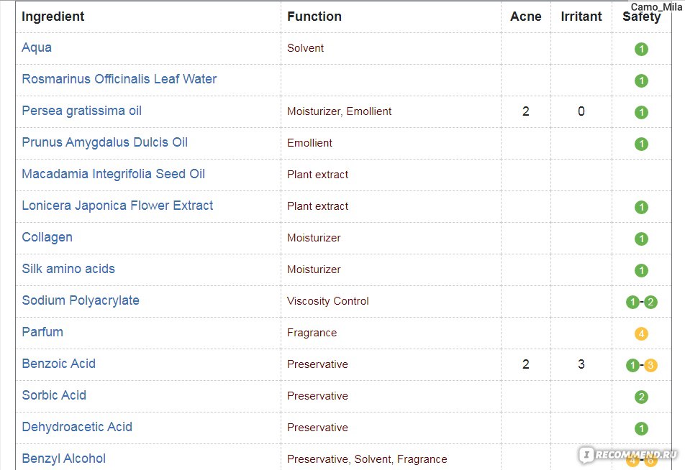
Task: Open the Silk amino acids ingredient link
Action: click(68, 269)
